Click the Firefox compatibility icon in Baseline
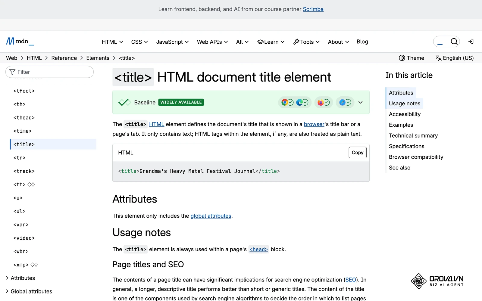 pos(321,102)
